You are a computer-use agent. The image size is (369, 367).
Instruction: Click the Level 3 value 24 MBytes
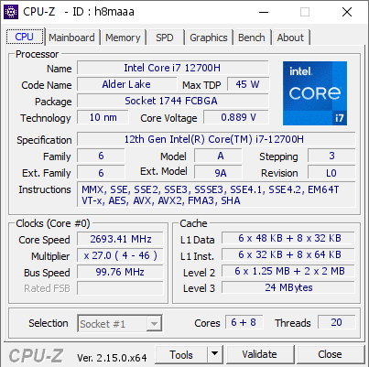coord(288,287)
